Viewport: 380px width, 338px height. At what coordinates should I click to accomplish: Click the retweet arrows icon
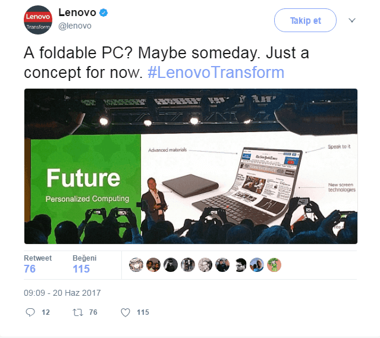point(78,312)
